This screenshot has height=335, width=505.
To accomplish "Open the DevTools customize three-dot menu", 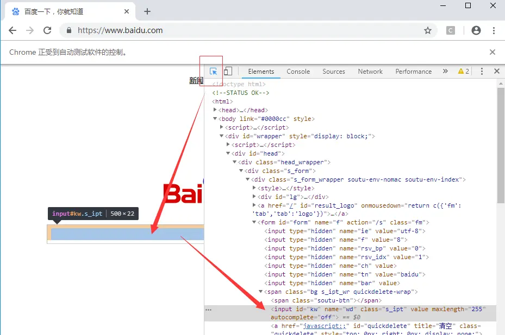I will tap(482, 72).
